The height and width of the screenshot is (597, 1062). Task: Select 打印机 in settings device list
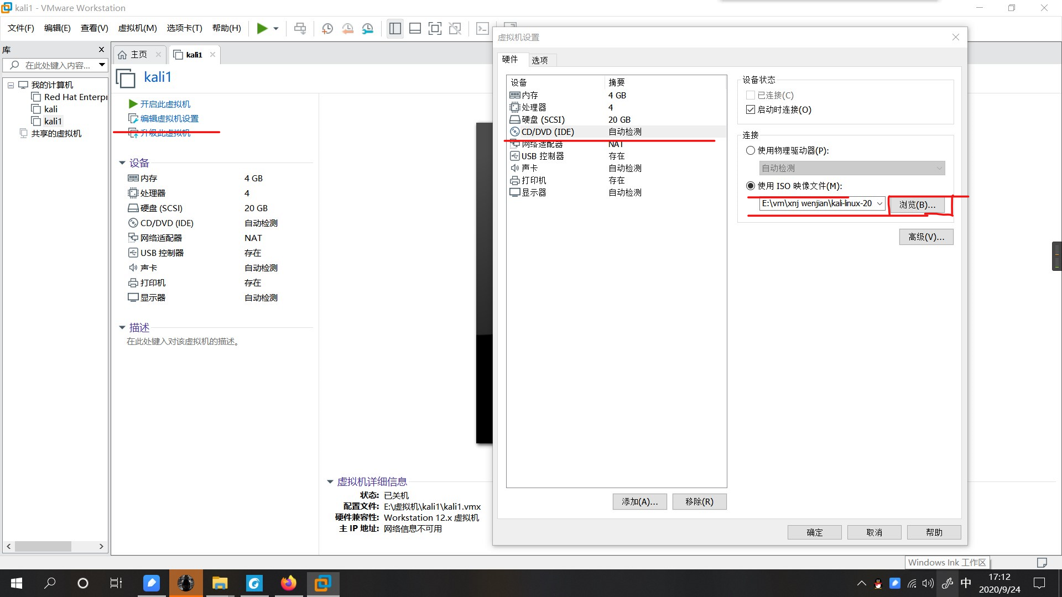click(x=616, y=181)
